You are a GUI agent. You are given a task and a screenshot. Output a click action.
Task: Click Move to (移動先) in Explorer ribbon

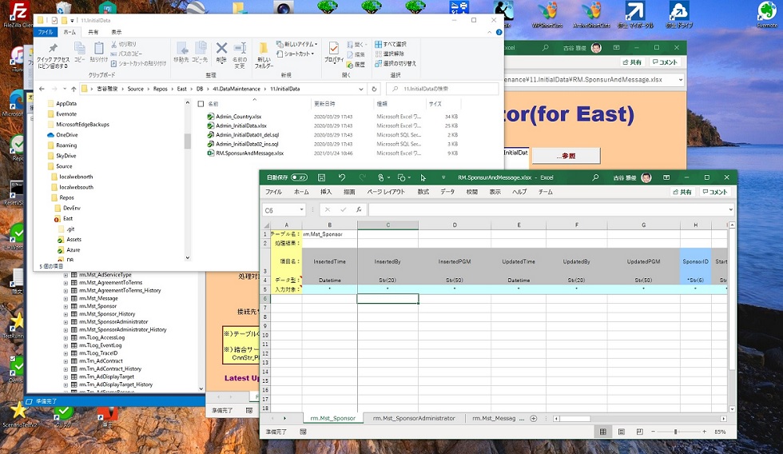pos(181,52)
